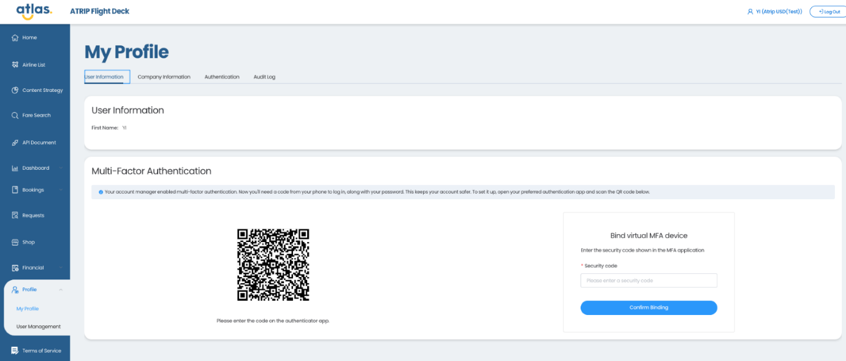Expand the Dashboard submenu arrow
Viewport: 846px width, 361px height.
(61, 168)
